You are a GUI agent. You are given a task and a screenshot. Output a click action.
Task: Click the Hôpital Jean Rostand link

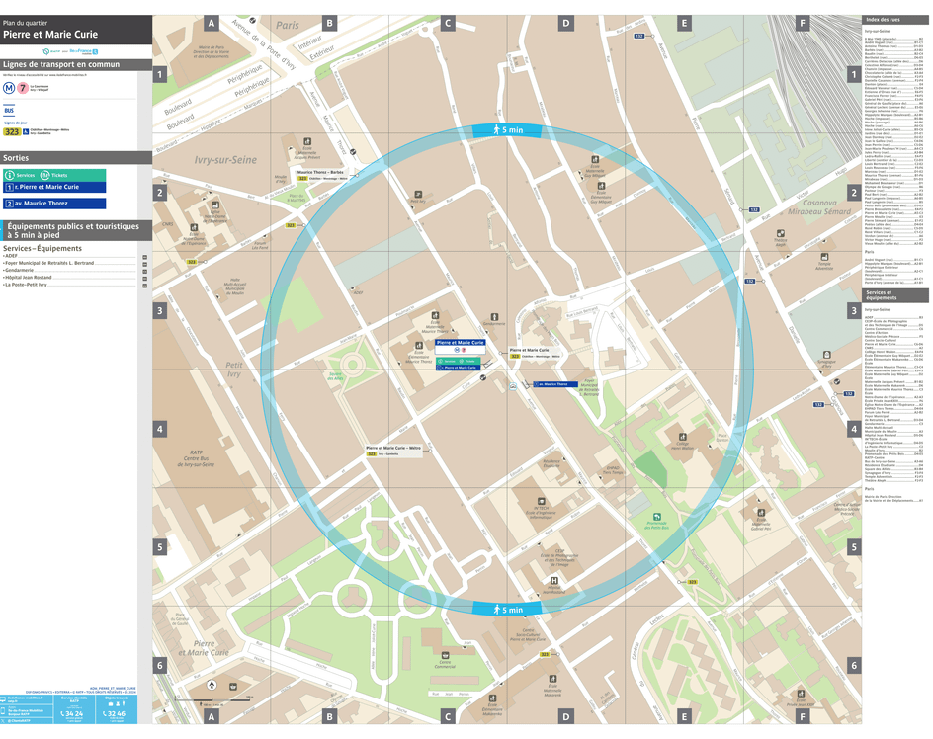click(x=25, y=278)
